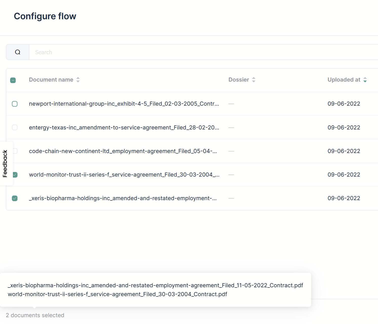Select the _xeris-biopharma-holdings-inc document name row
The image size is (378, 324).
(x=123, y=198)
